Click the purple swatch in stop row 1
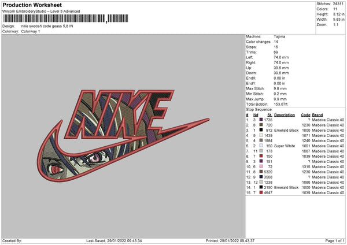 [261, 120]
